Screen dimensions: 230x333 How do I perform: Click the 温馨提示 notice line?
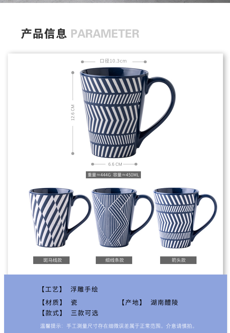[x=118, y=326]
